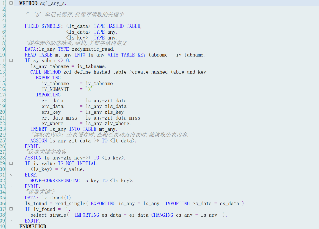Viewport: 319px width, 229px height.
Task: Click on 'ASSIGN ls_any-zit_data->*' statement
Action: point(65,140)
